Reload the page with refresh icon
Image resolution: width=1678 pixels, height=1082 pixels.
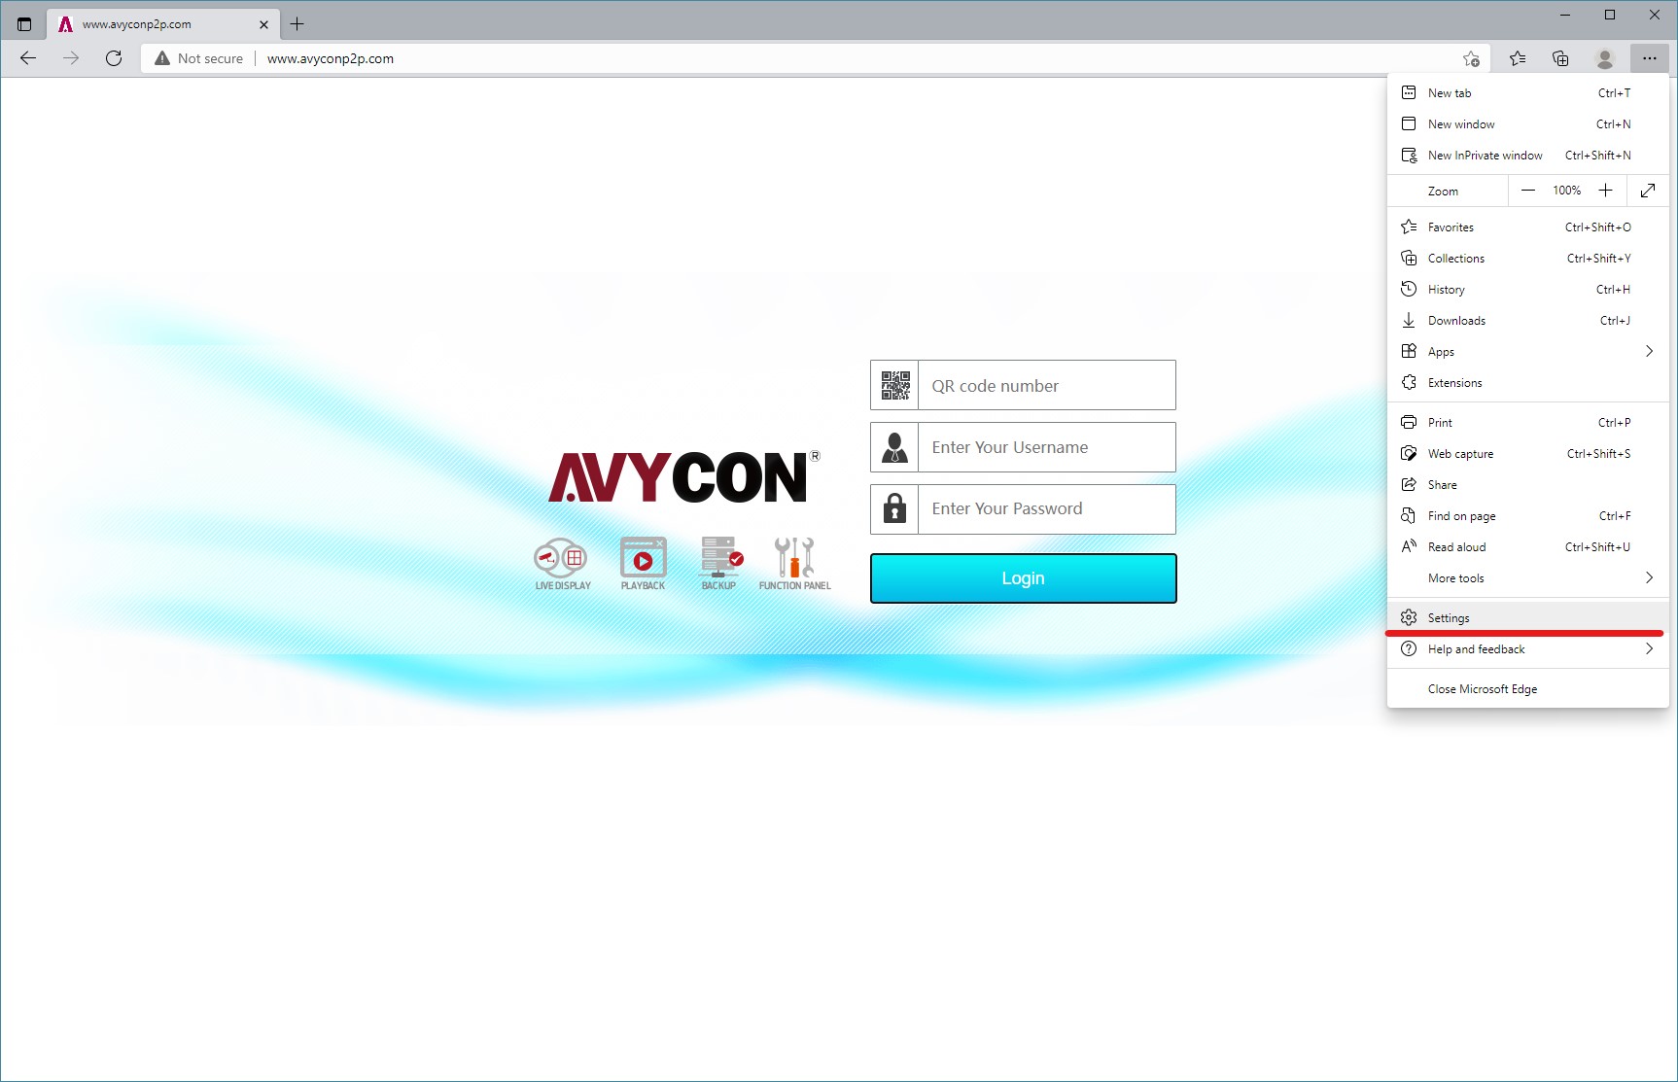(x=114, y=58)
